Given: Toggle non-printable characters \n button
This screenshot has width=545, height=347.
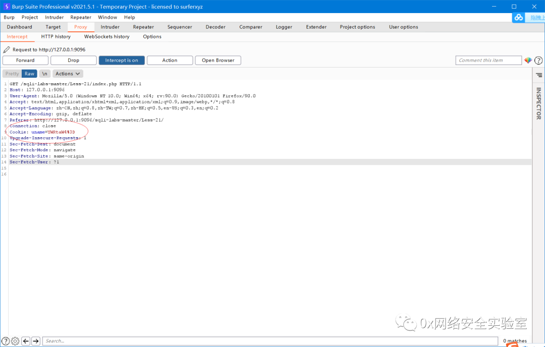Looking at the screenshot, I should pyautogui.click(x=44, y=74).
